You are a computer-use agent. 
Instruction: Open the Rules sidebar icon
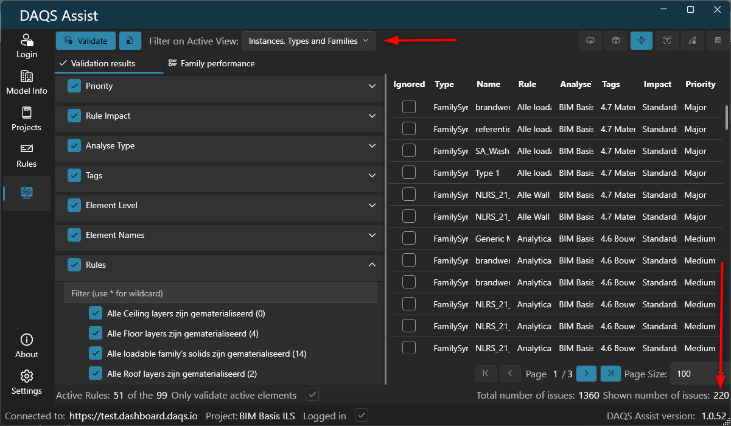pyautogui.click(x=27, y=156)
